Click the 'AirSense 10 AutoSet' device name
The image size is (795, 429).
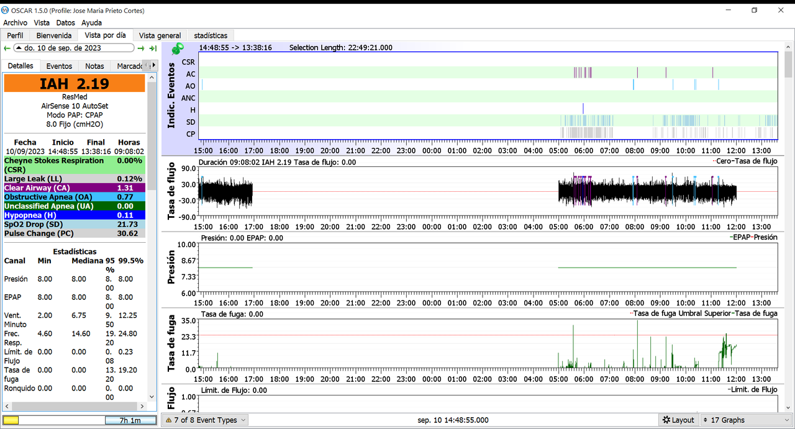point(75,106)
